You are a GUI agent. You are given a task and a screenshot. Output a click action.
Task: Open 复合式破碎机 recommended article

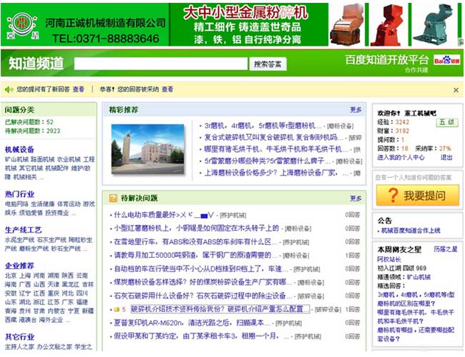273,137
